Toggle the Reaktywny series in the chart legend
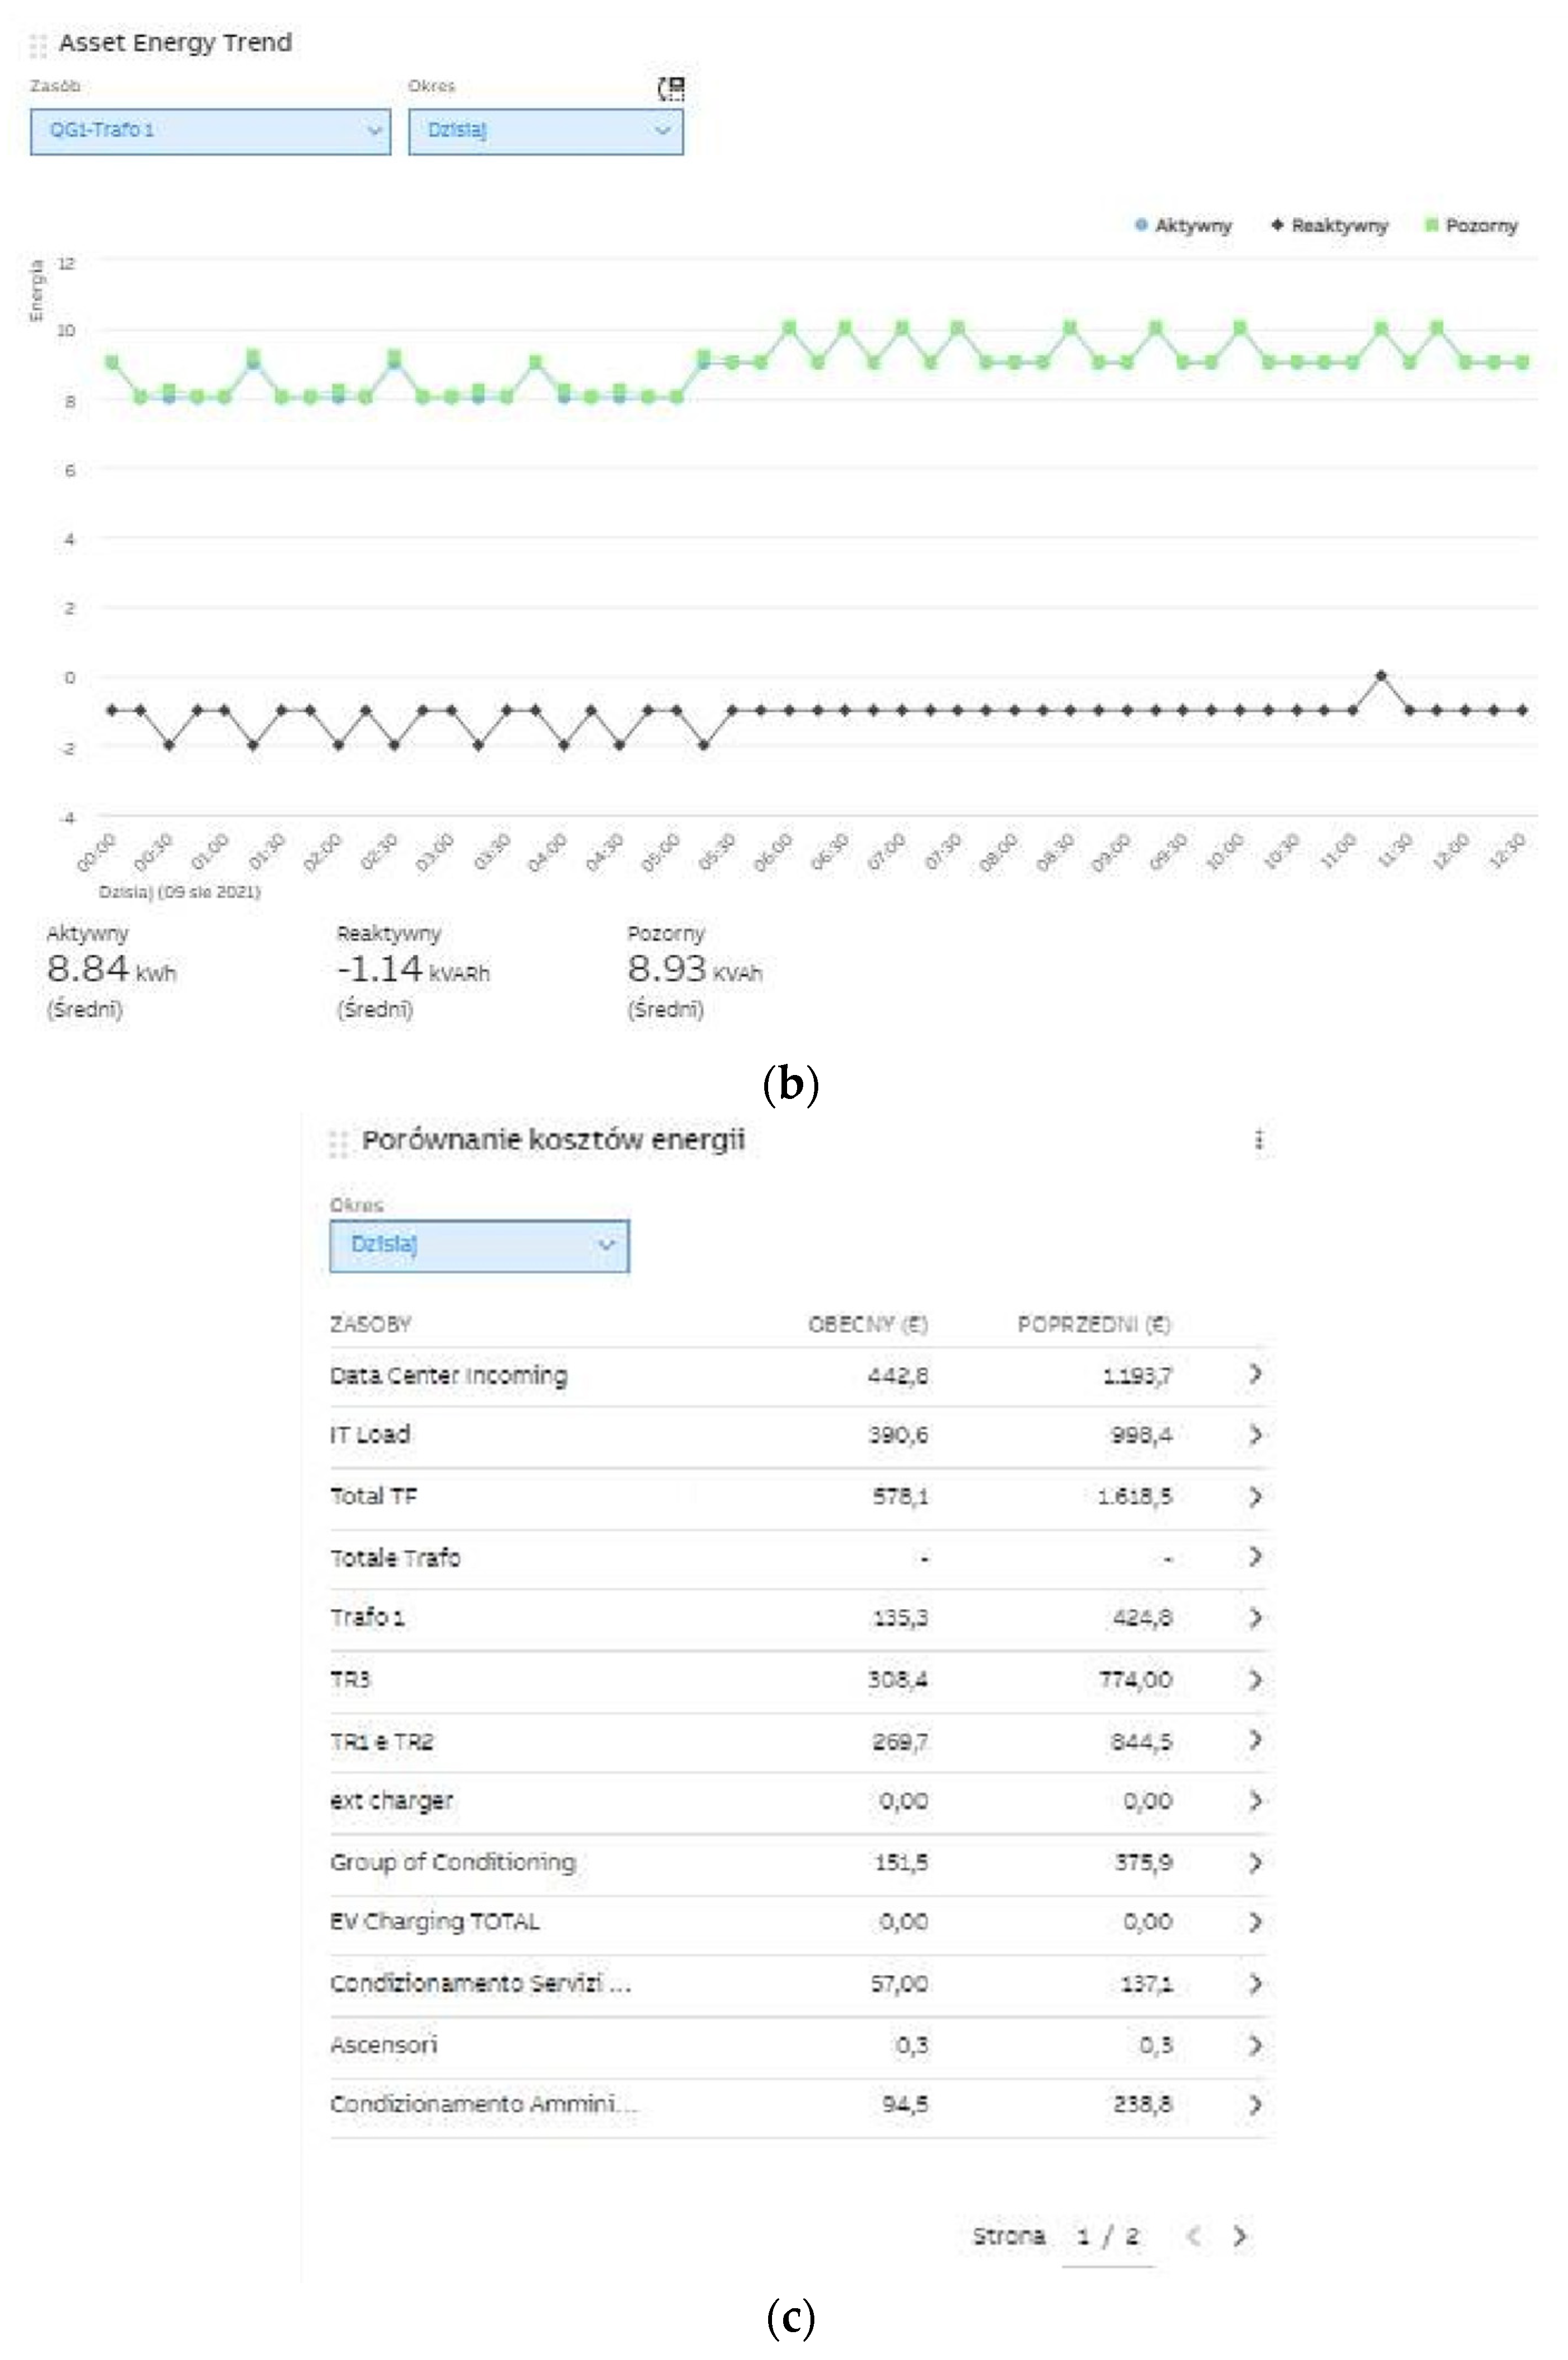This screenshot has width=1568, height=2360. 1329,226
